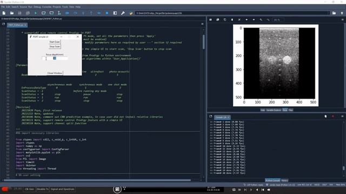Viewport: 346px width, 194px height.
Task: Open the Edit menu
Action: [x=8, y=7]
